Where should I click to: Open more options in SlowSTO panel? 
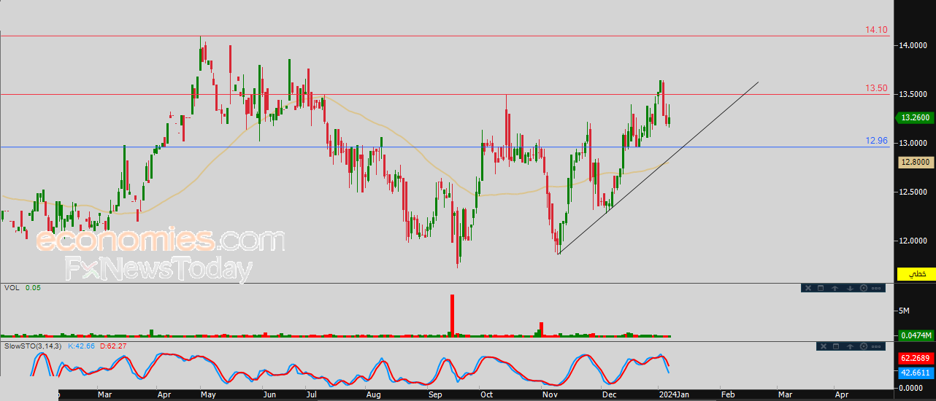[x=876, y=346]
